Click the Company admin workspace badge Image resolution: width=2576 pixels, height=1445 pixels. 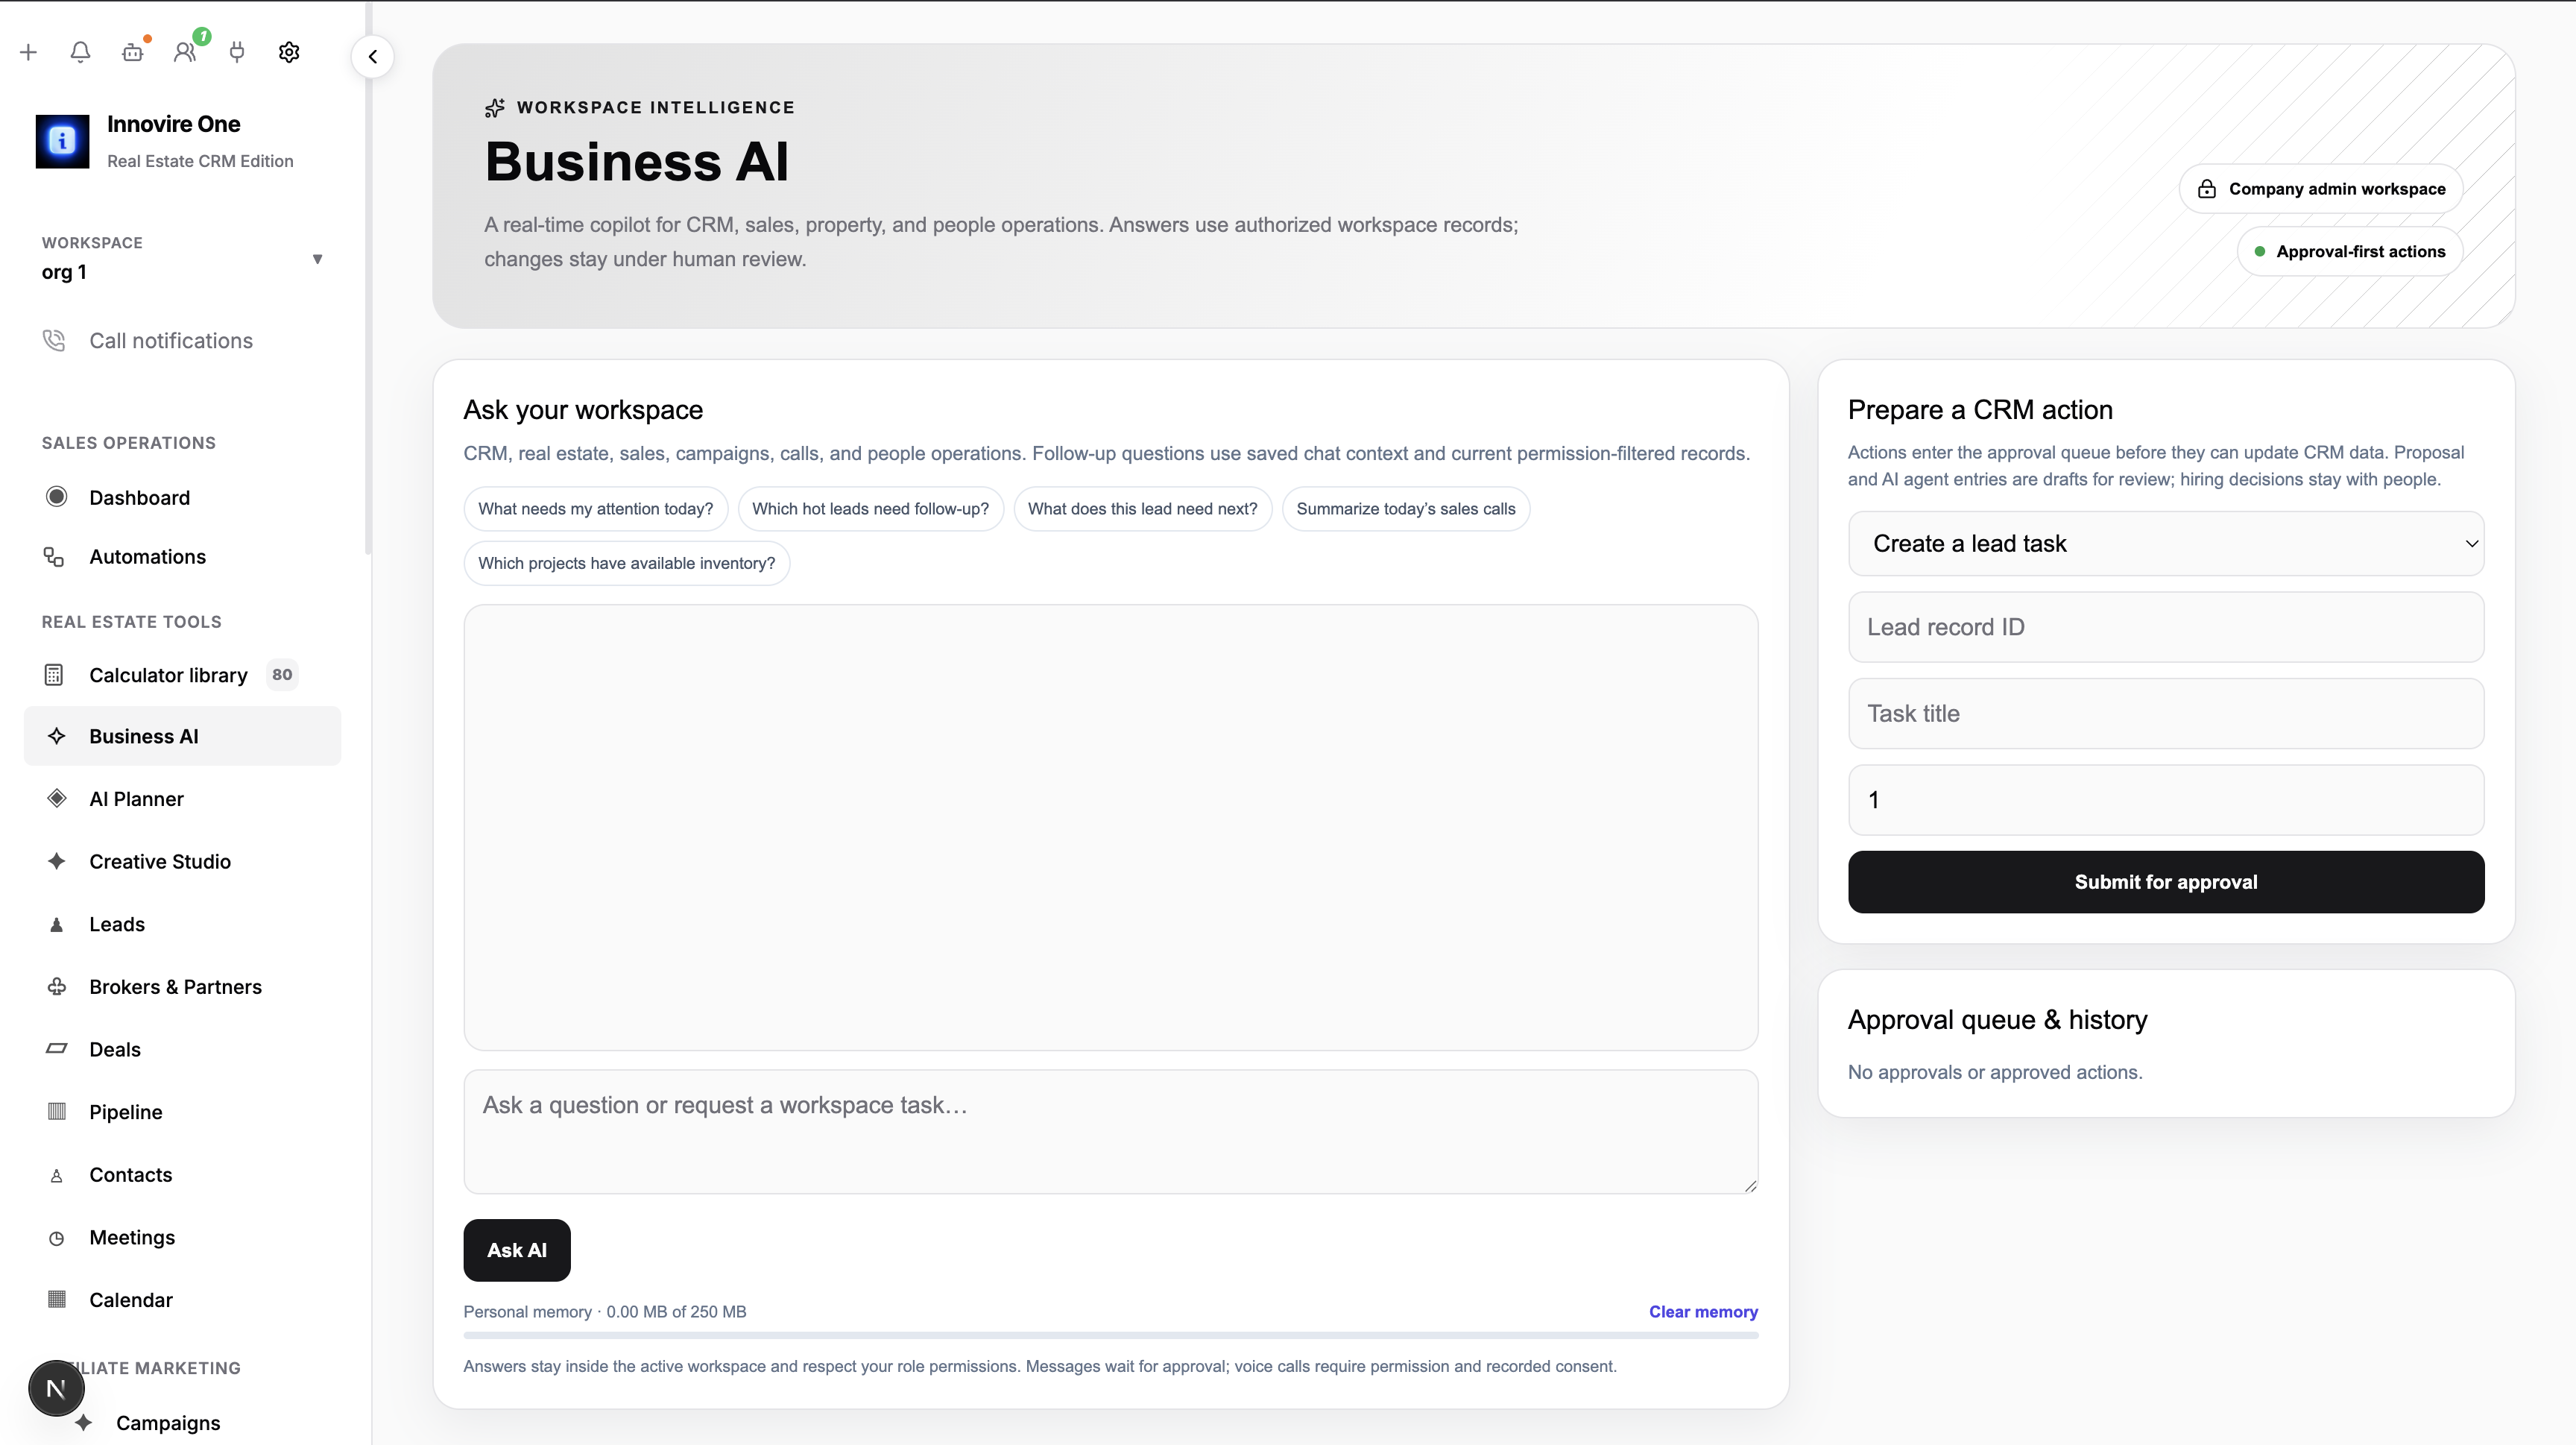coord(2321,189)
